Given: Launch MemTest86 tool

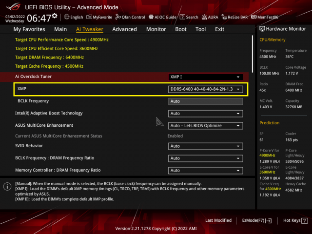Looking at the screenshot, I should coord(264,17).
